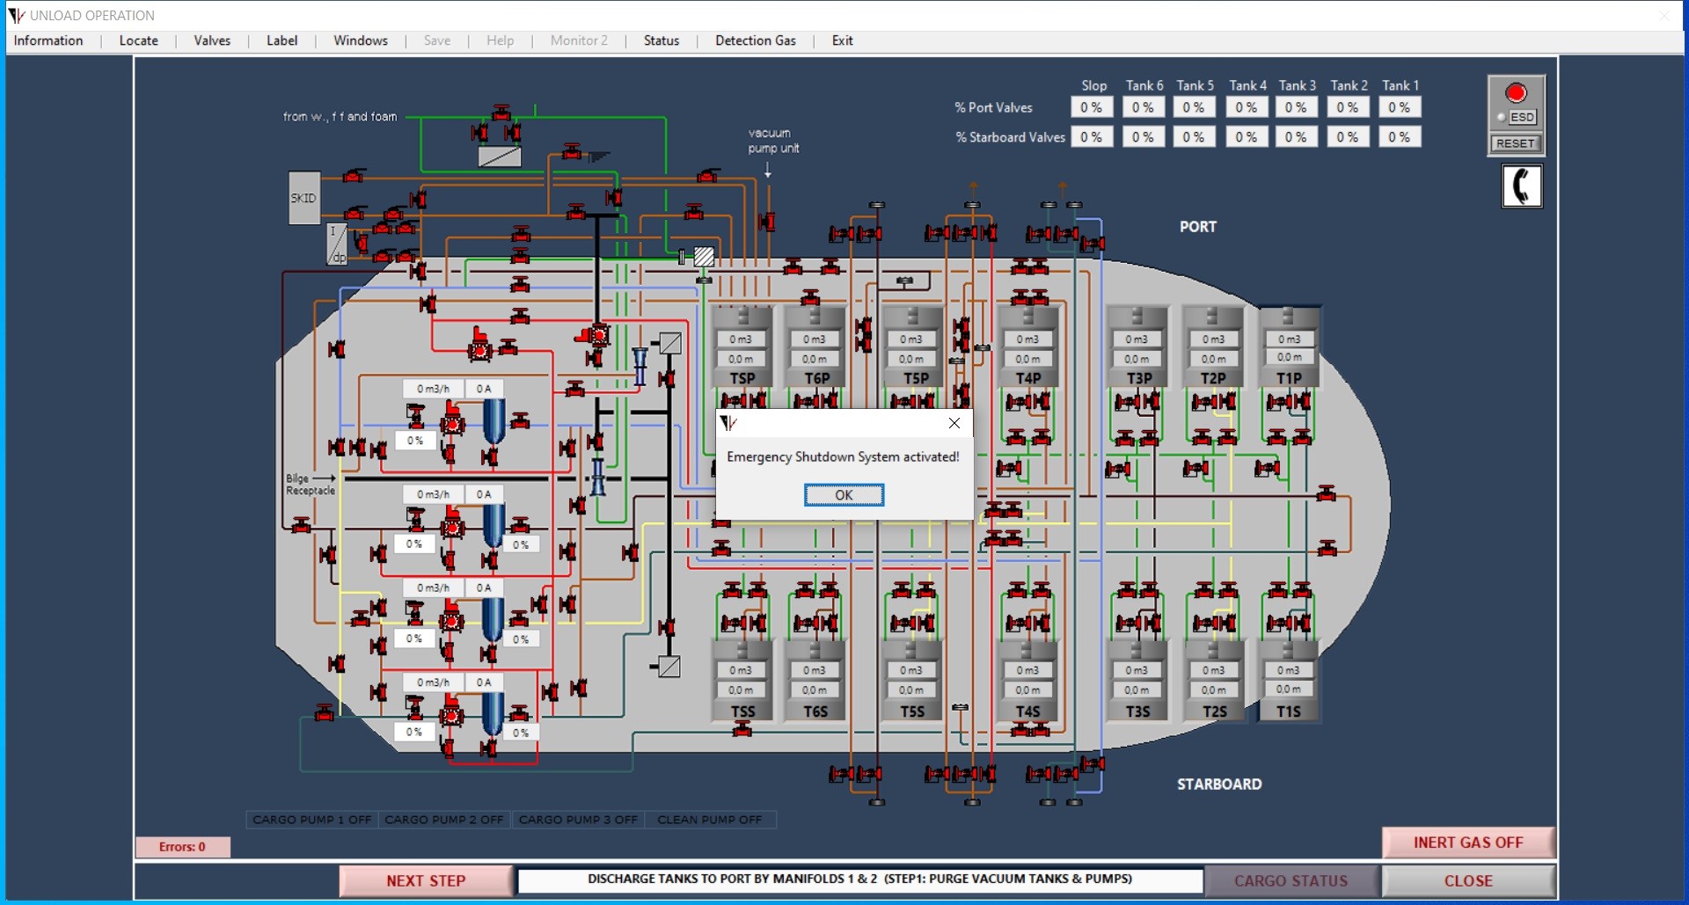Click the telephone handset icon
Image resolution: width=1689 pixels, height=905 pixels.
tap(1521, 186)
